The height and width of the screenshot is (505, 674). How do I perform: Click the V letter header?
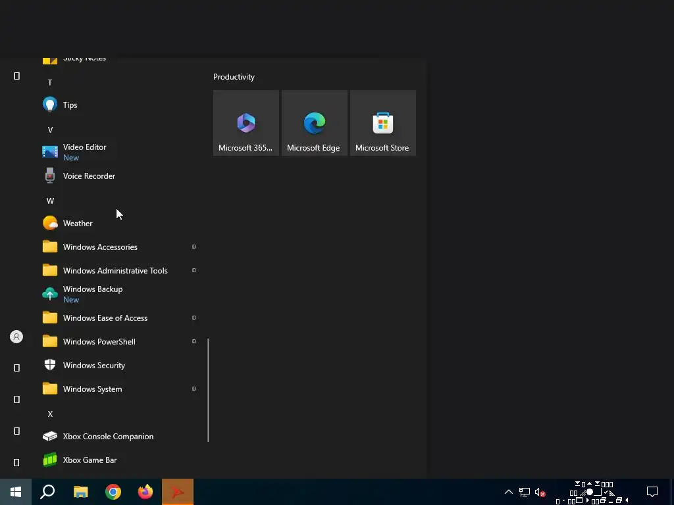pyautogui.click(x=50, y=130)
